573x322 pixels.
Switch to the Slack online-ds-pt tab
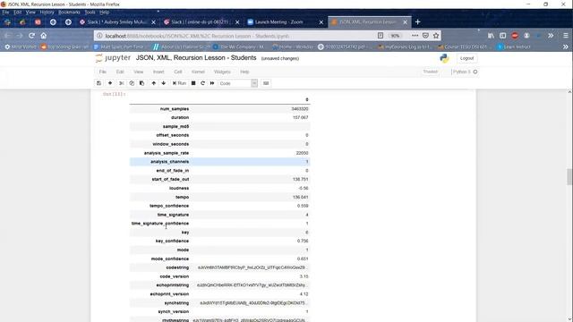(201, 22)
